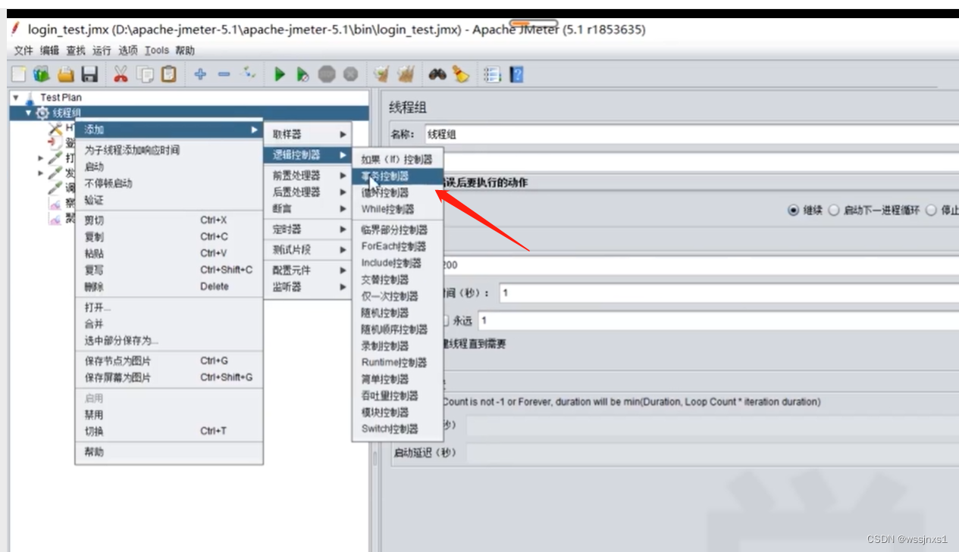
Task: Select the 继续 radio button
Action: click(x=794, y=211)
